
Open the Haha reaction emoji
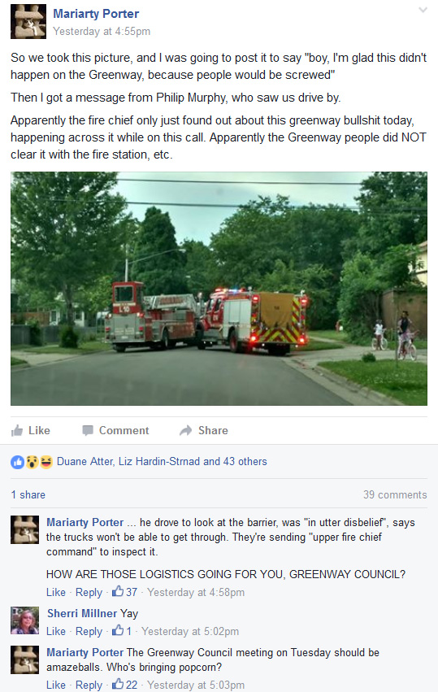(46, 462)
